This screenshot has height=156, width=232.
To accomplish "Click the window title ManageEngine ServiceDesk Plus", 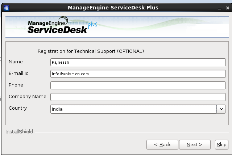I will 113,8.
